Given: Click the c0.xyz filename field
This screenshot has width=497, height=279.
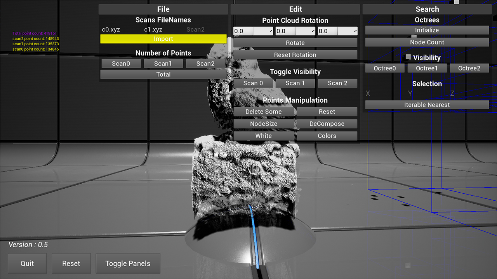Looking at the screenshot, I should point(111,29).
